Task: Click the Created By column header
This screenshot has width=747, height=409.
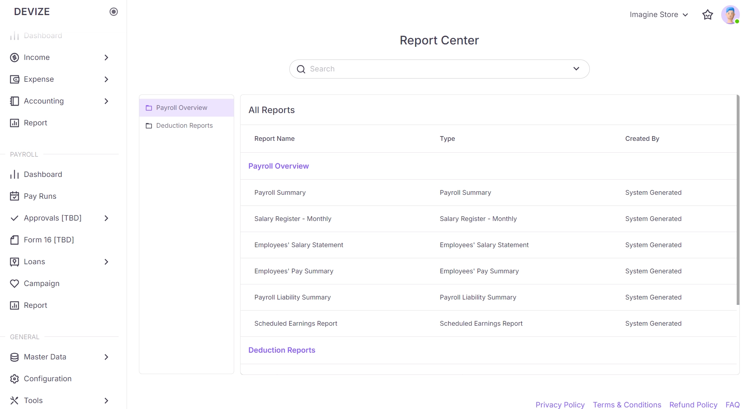Action: point(642,139)
